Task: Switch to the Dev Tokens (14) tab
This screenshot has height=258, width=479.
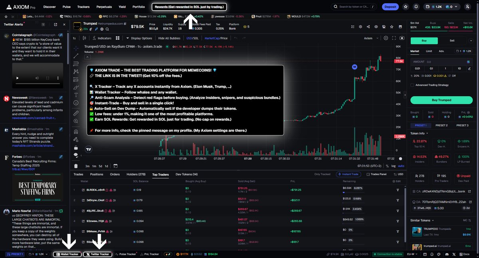Action: [186, 174]
